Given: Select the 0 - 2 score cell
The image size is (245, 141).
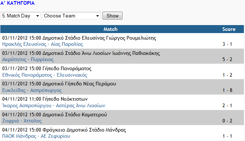Looking at the screenshot, I should [227, 121].
